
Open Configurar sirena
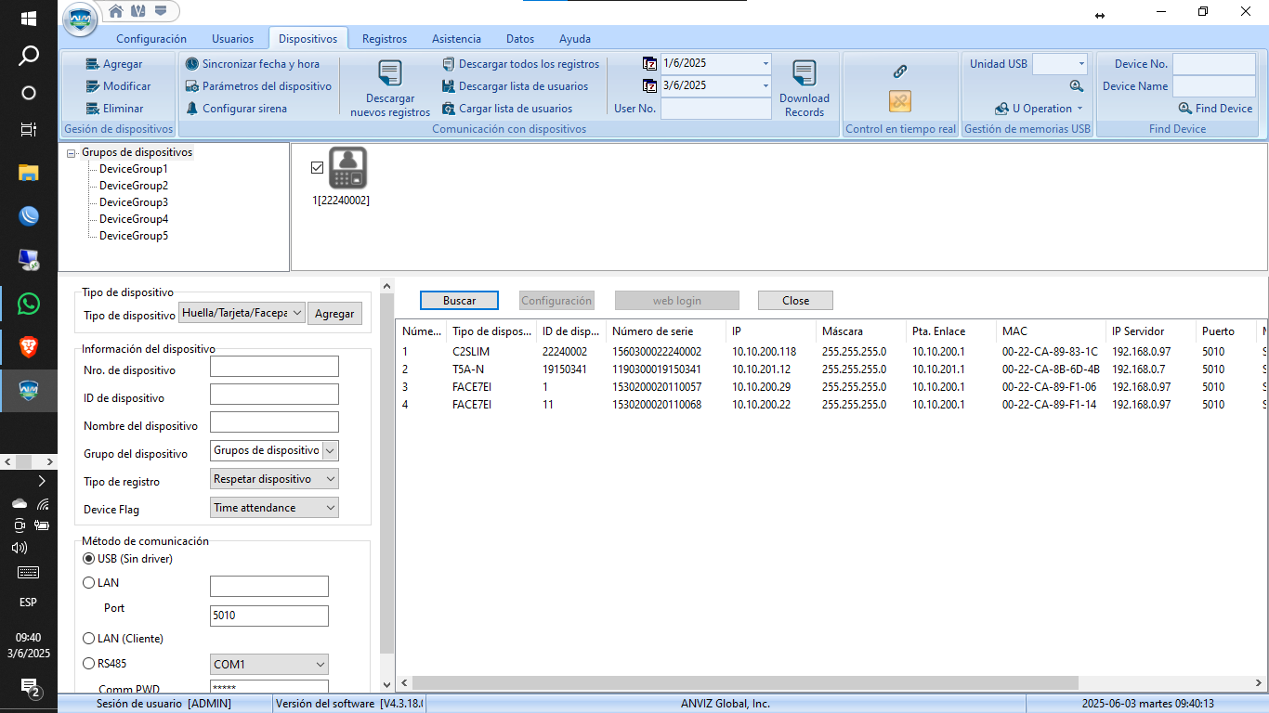point(236,109)
